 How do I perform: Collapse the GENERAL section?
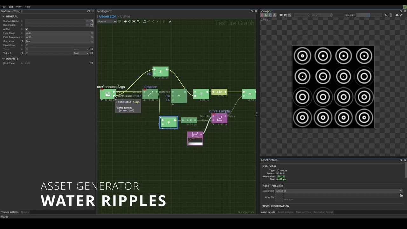coord(3,16)
